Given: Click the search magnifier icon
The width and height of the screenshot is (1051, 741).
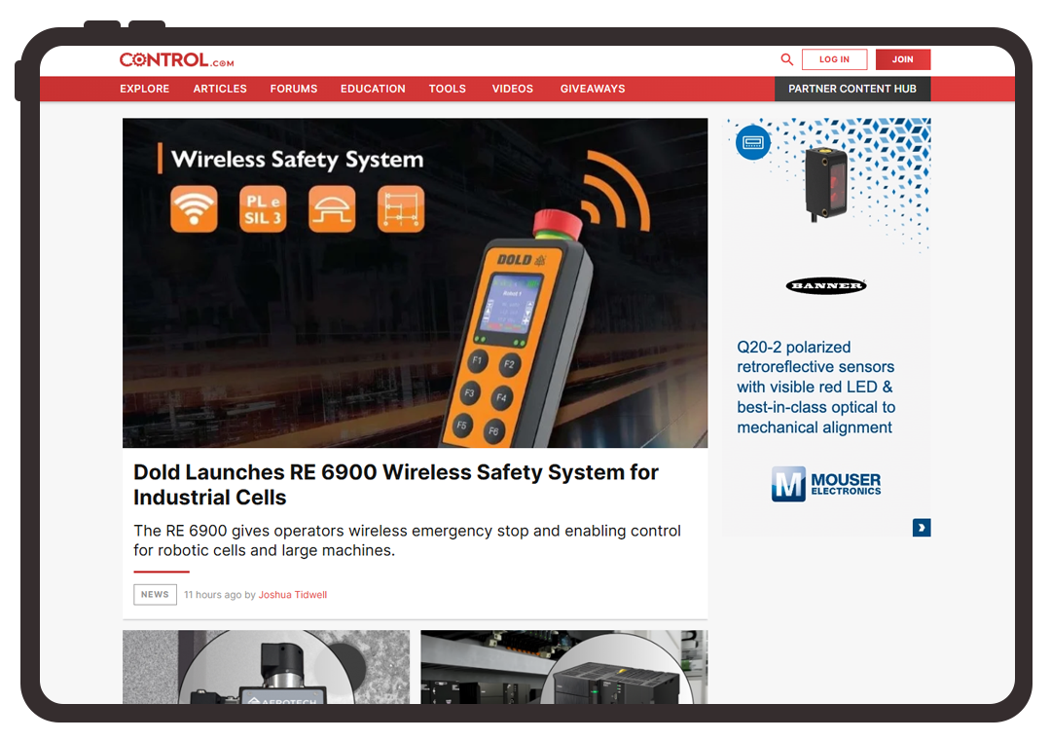Looking at the screenshot, I should click(x=787, y=59).
